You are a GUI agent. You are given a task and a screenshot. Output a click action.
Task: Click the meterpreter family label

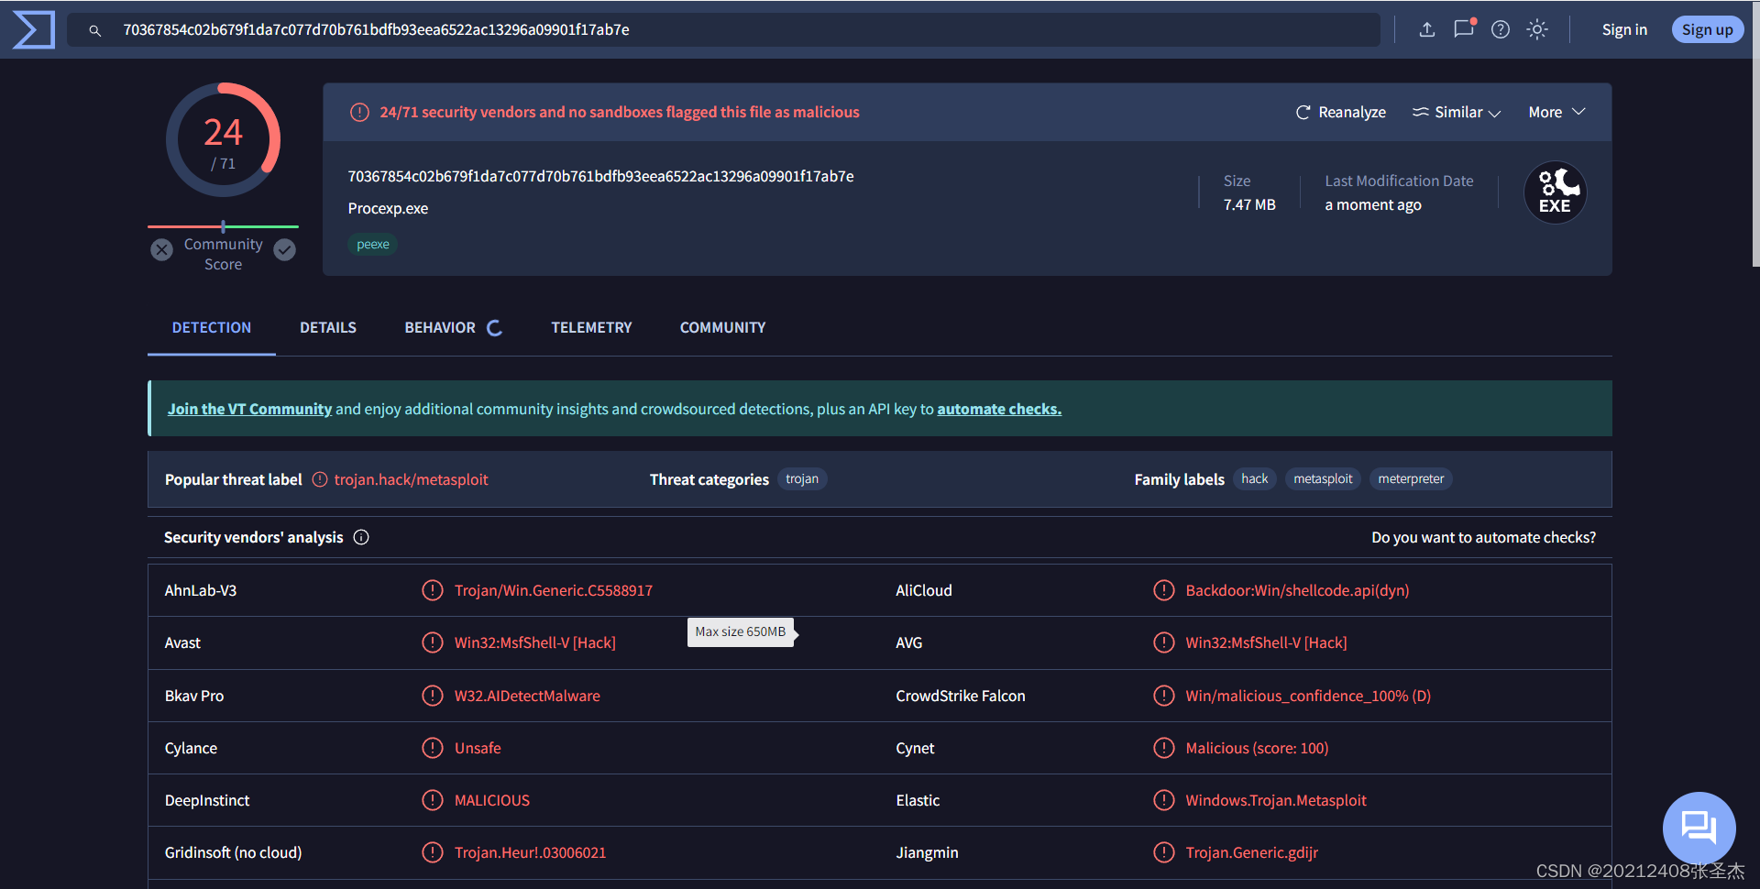tap(1411, 478)
